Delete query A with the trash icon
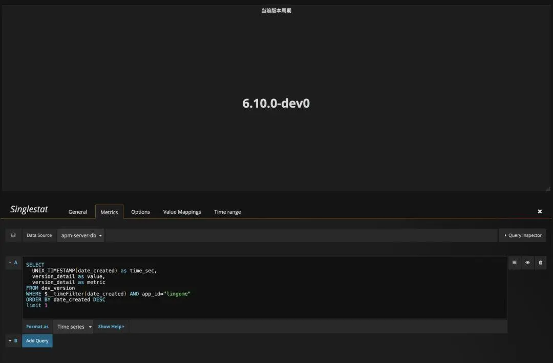This screenshot has height=363, width=553. (x=540, y=263)
